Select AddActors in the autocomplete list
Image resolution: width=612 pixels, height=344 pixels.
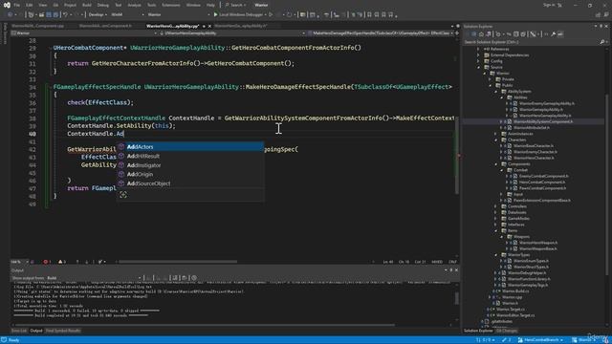click(190, 146)
